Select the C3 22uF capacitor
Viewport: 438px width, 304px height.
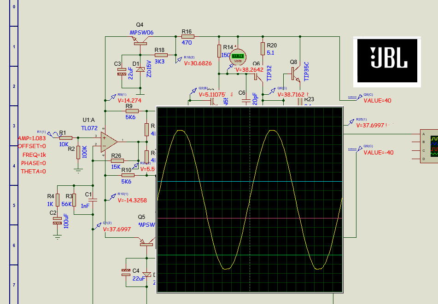coord(122,71)
